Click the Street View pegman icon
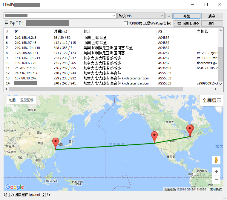227x200 pixels. (x=216, y=160)
